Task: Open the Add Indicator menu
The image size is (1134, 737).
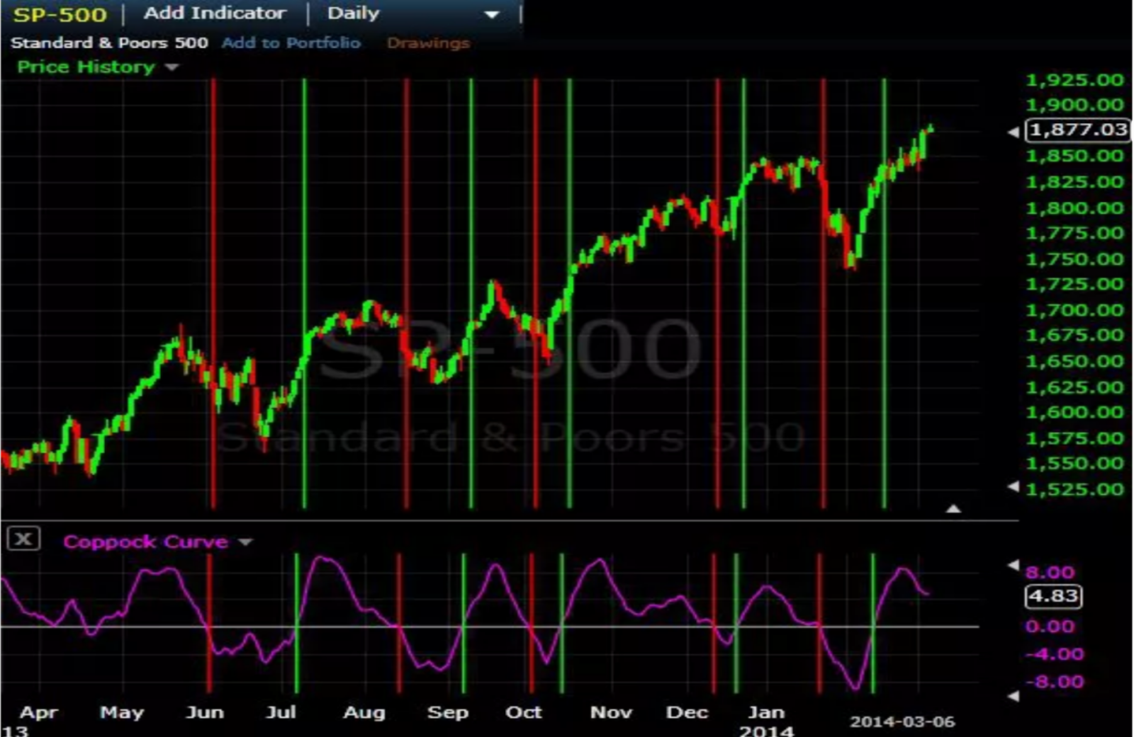Action: (214, 13)
